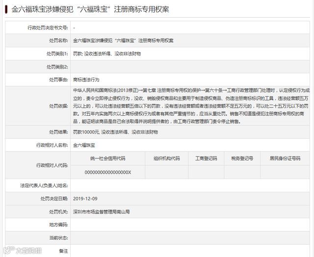Click the 处罚依据 label
Image resolution: width=314 pixels, height=257 pixels.
pyautogui.click(x=58, y=106)
